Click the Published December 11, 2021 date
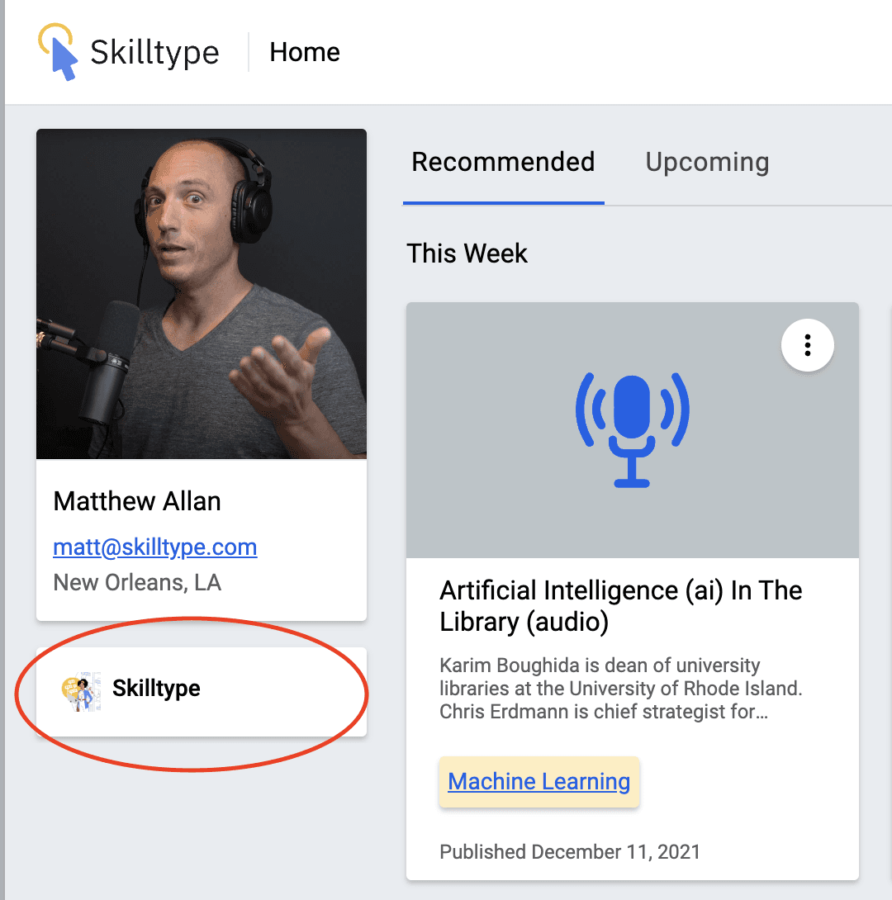The image size is (892, 900). click(x=570, y=852)
